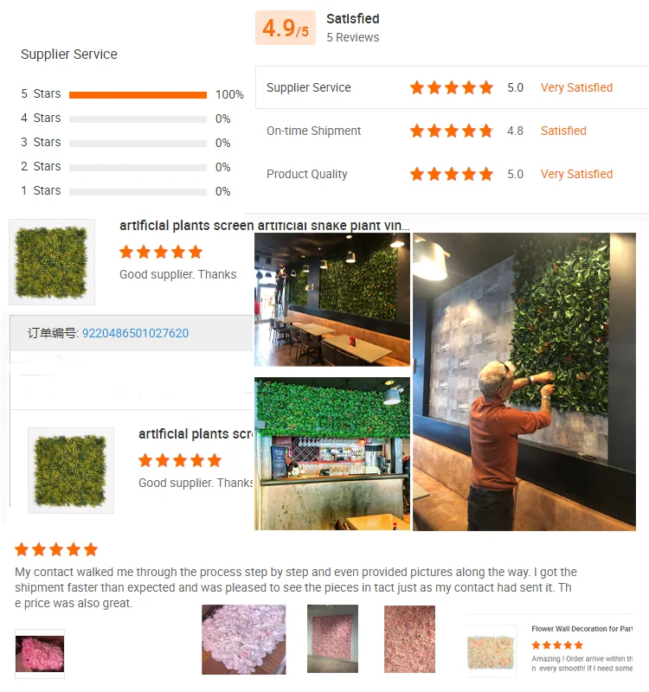Click five stars above the long text review
The width and height of the screenshot is (649, 692).
(x=56, y=549)
